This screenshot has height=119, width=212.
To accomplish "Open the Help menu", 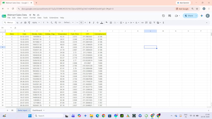I will point(62,18).
